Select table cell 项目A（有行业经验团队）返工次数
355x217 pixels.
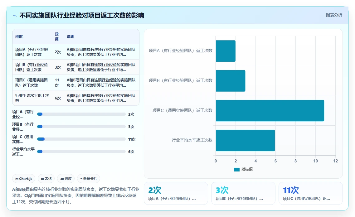tap(32, 52)
